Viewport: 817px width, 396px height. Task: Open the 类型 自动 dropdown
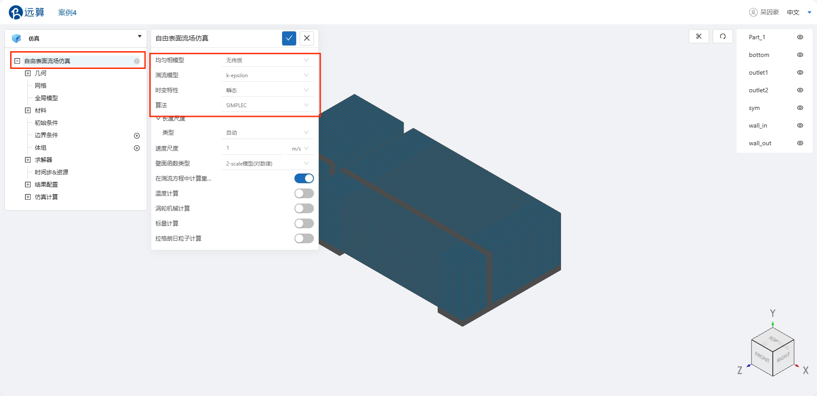pos(267,132)
